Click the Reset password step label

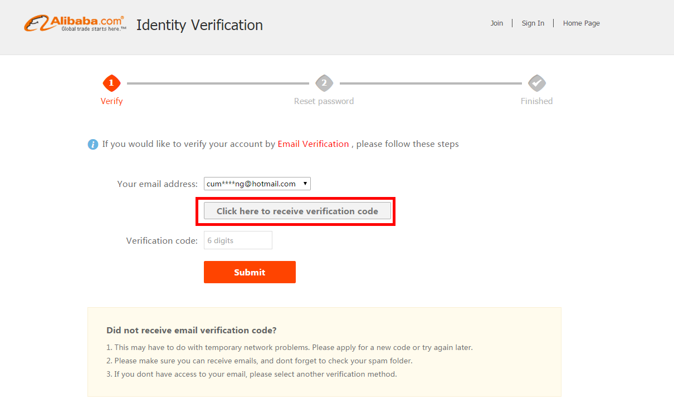point(324,101)
